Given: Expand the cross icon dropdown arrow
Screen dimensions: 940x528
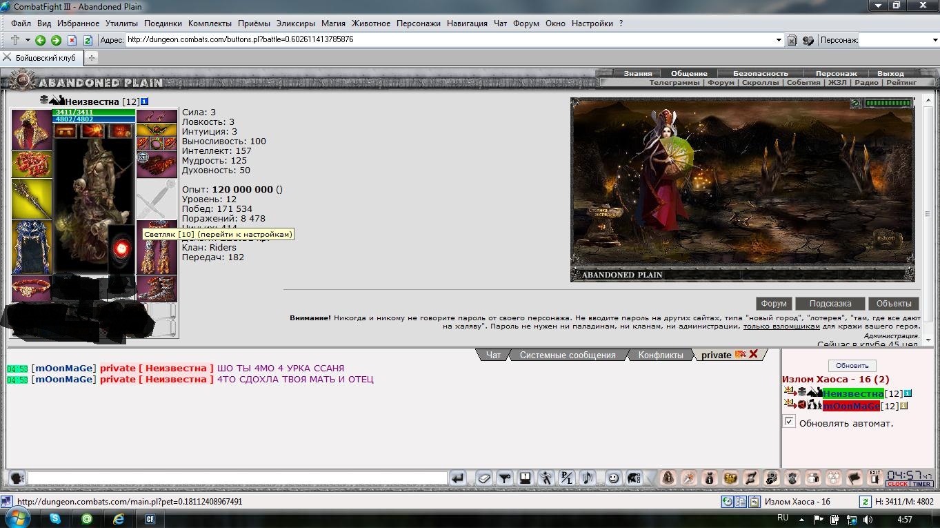Looking at the screenshot, I should (x=28, y=40).
